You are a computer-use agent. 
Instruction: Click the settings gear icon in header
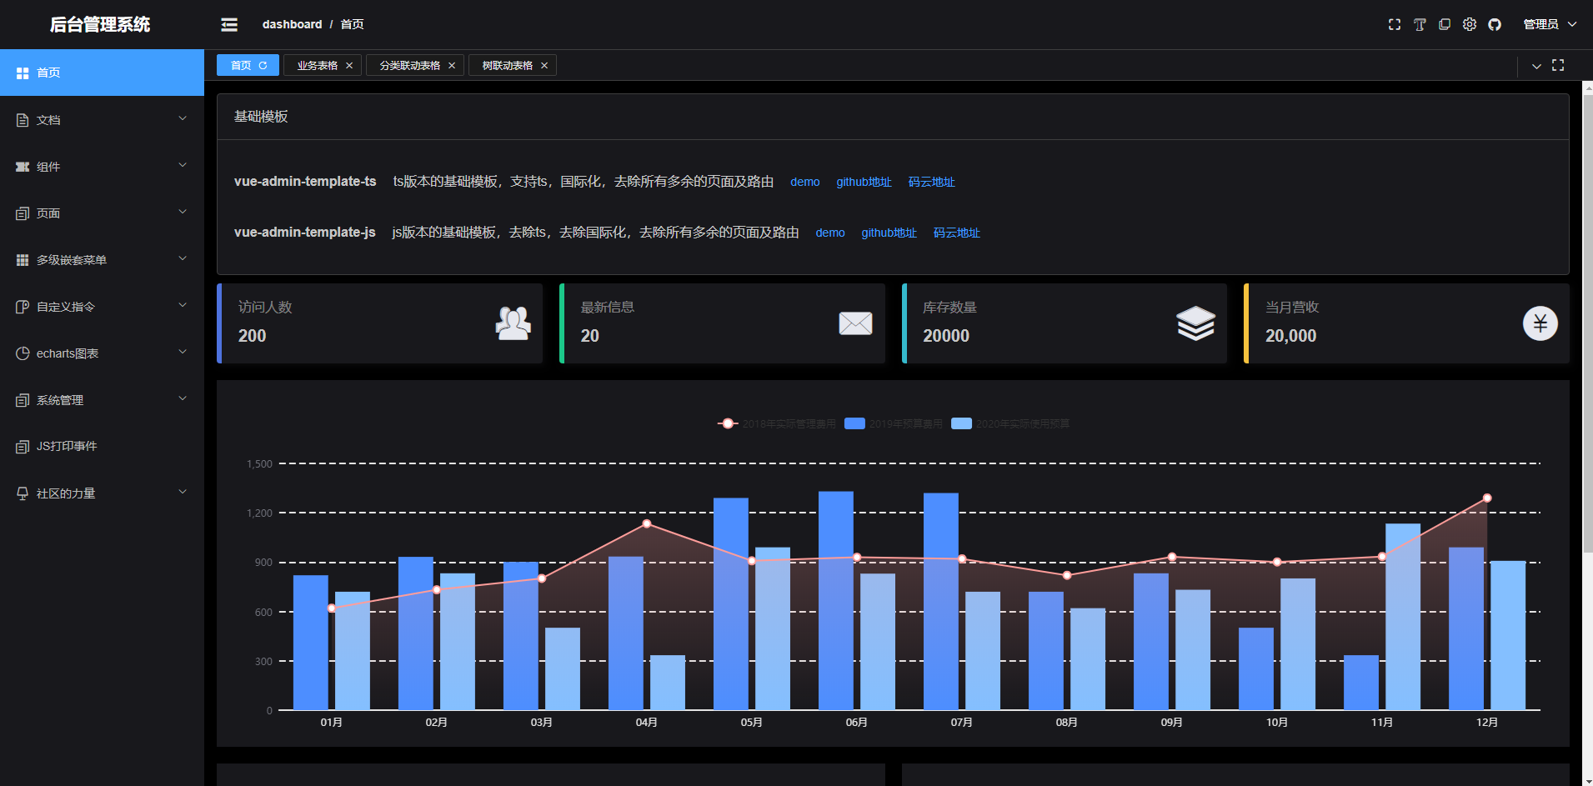click(1470, 24)
